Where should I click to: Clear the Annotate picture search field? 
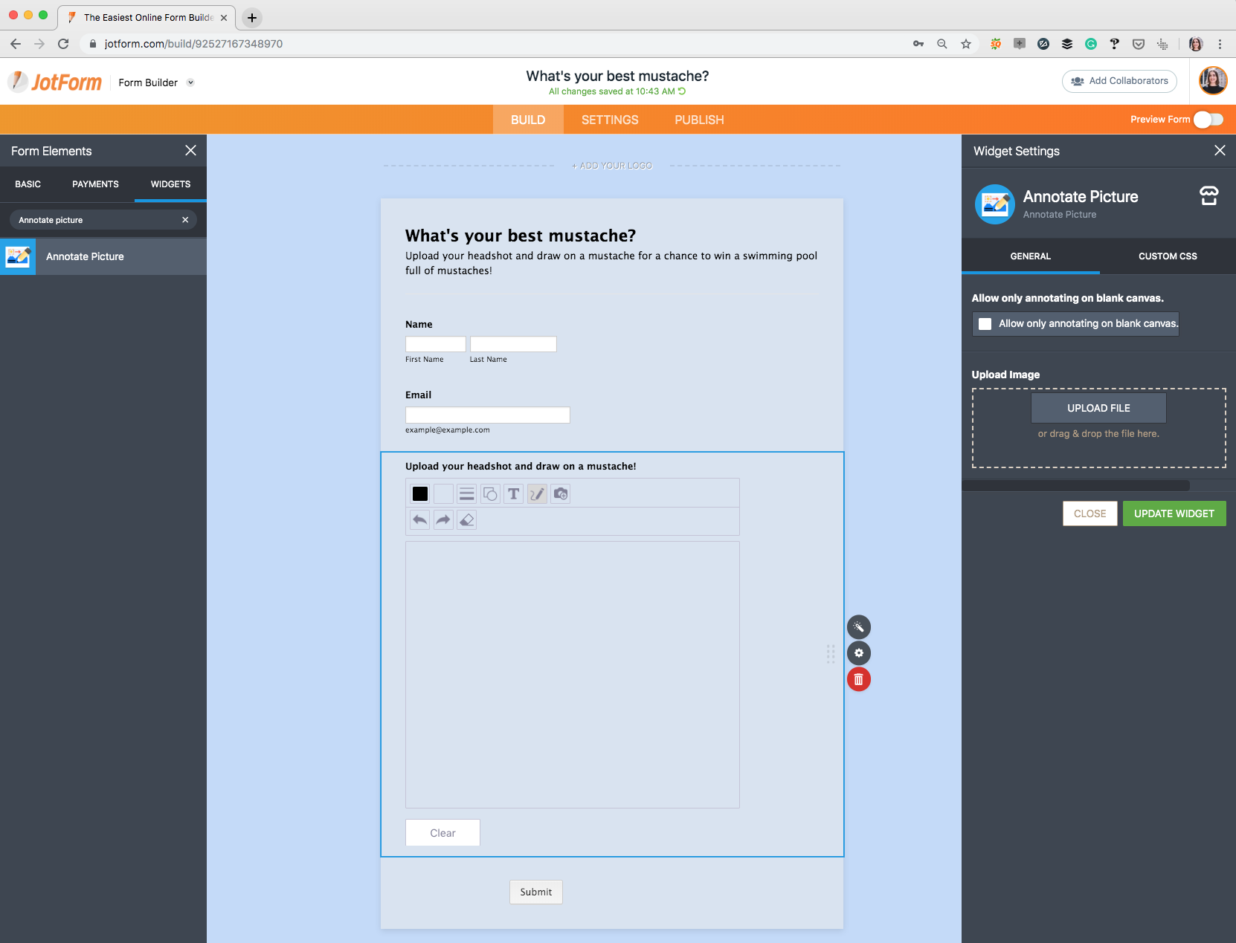(185, 219)
